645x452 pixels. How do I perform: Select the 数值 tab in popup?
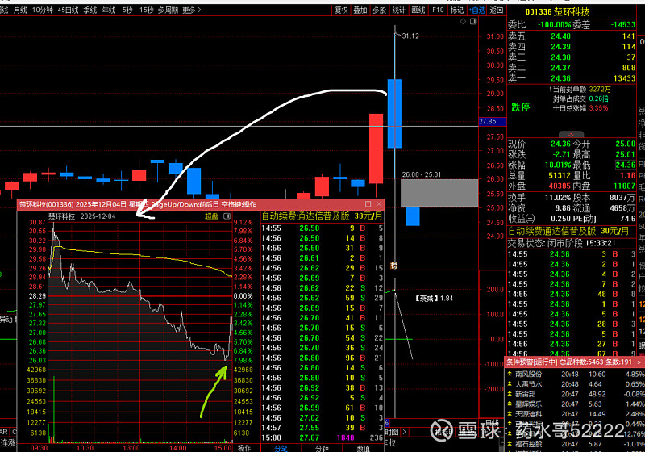[364, 448]
